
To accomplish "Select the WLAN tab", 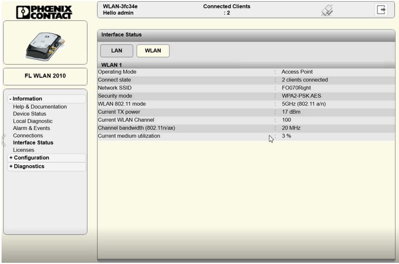I will 153,51.
